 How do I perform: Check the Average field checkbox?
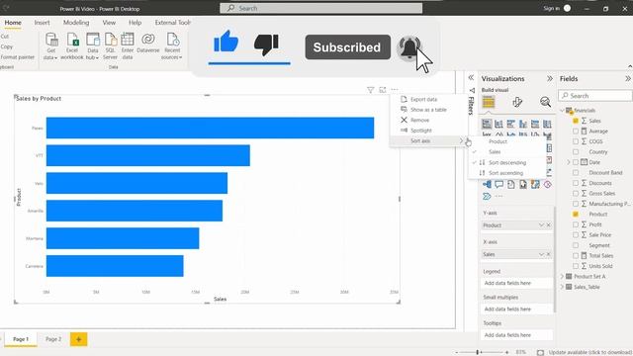(576, 132)
